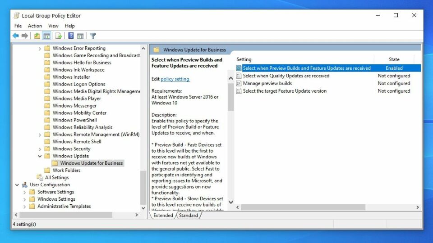Click the tree pane scroll-down arrow
433x243 pixels.
143,208
